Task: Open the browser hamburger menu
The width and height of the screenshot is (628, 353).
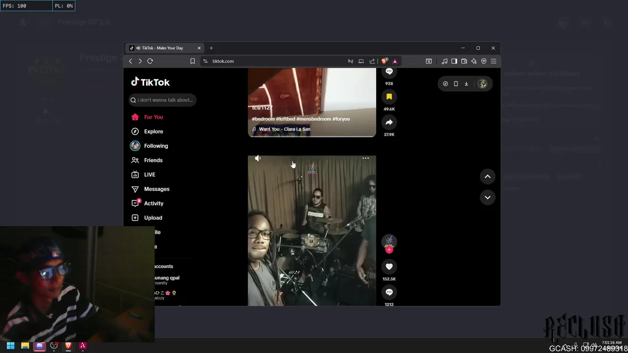Action: pyautogui.click(x=494, y=61)
